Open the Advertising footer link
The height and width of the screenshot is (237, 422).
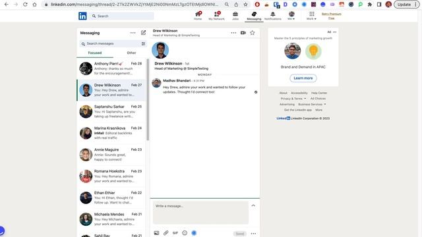pyautogui.click(x=287, y=104)
